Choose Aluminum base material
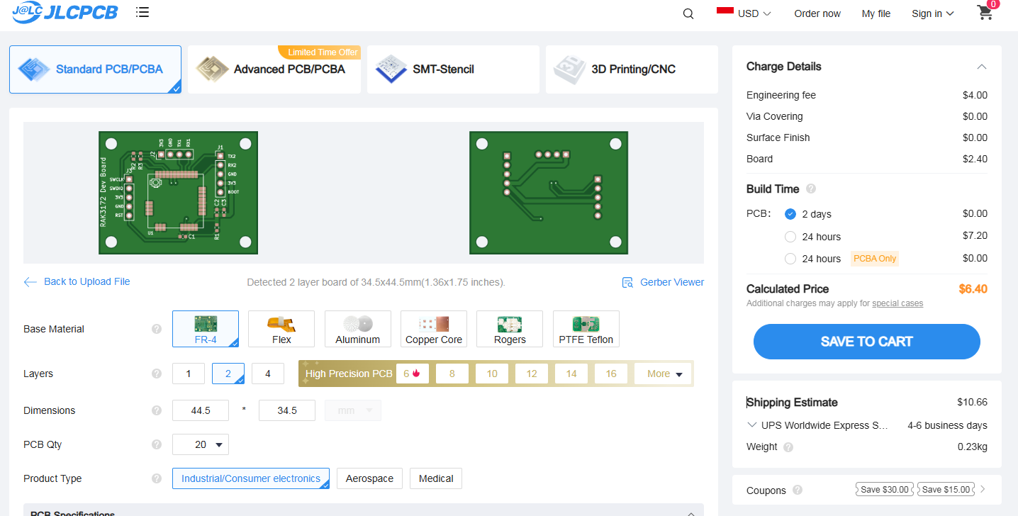 (x=358, y=329)
